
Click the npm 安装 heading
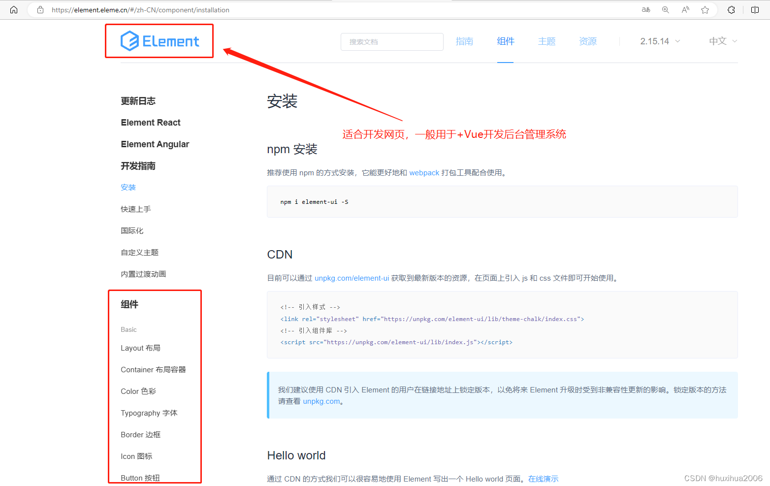pyautogui.click(x=292, y=149)
